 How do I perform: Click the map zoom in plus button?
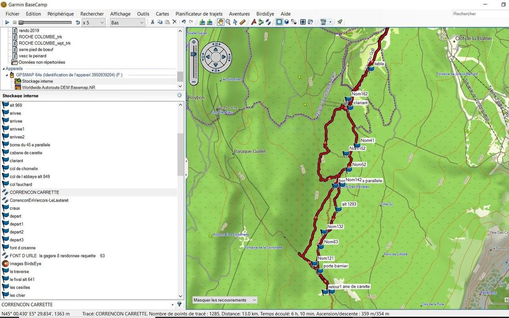tap(194, 42)
